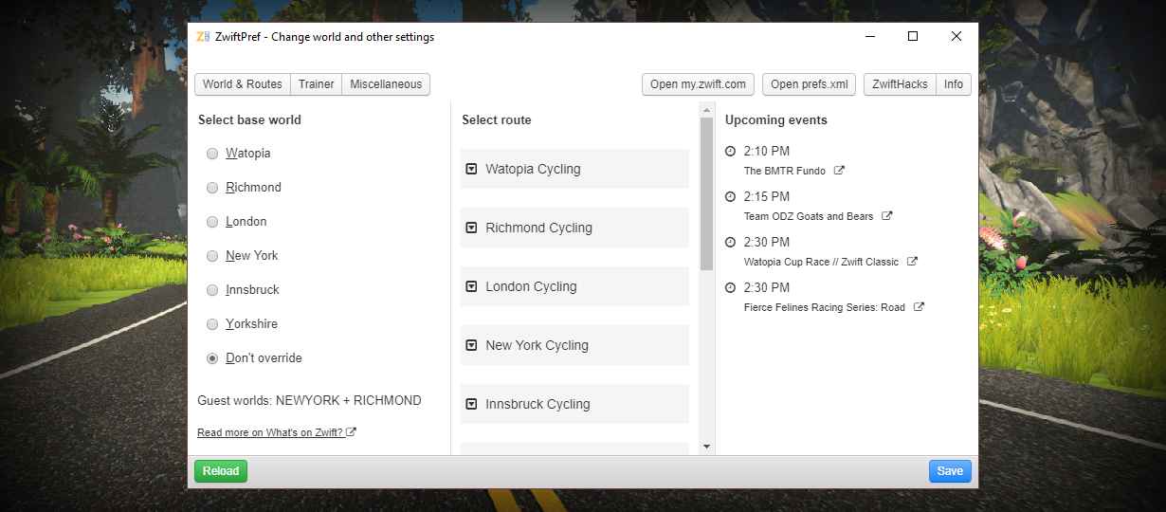1166x512 pixels.
Task: Pick the Yorkshire world radio button
Action: point(212,324)
